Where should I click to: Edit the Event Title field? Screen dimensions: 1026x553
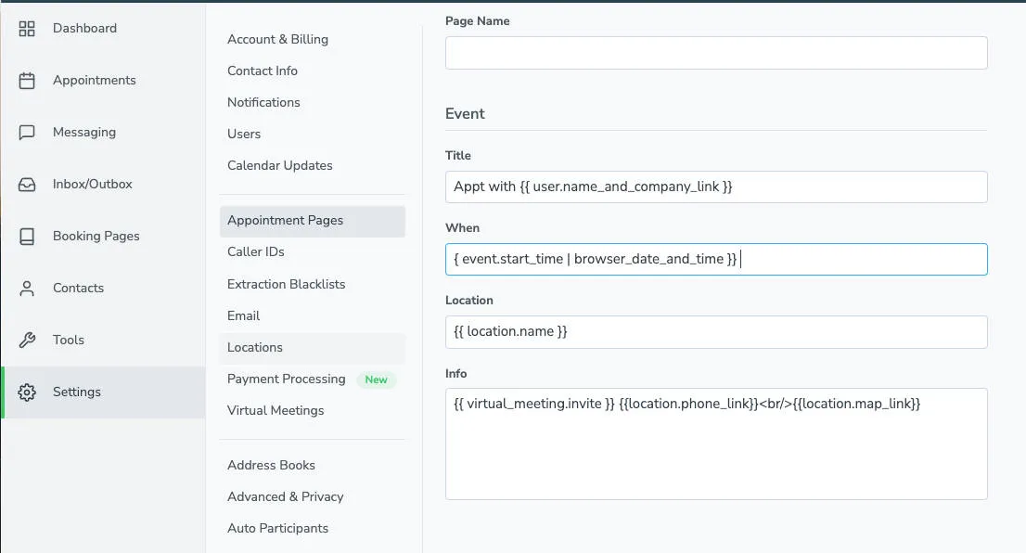pyautogui.click(x=716, y=186)
